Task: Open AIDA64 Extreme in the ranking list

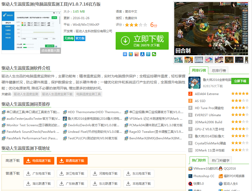Action: pyautogui.click(x=207, y=94)
